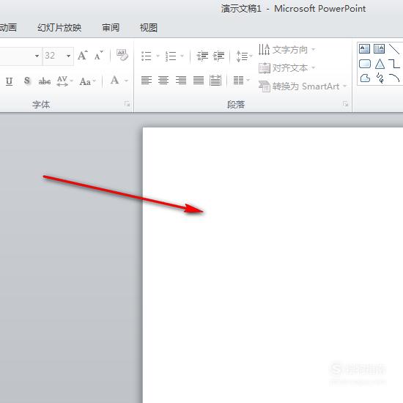Open the 段落 paragraph dialog launcher
403x403 pixels.
click(345, 104)
